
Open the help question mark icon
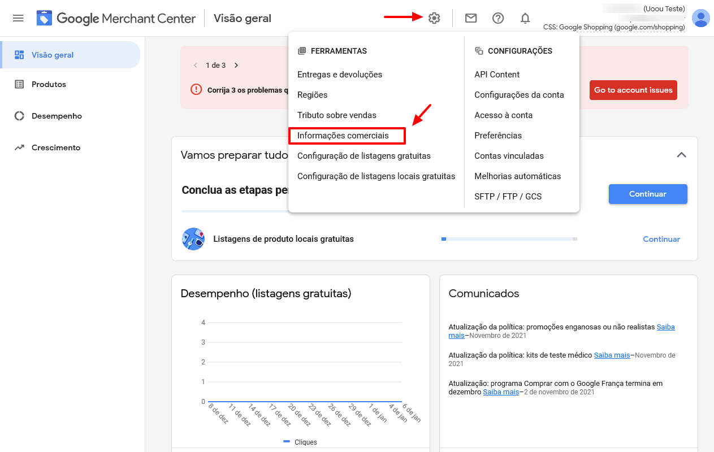tap(498, 18)
